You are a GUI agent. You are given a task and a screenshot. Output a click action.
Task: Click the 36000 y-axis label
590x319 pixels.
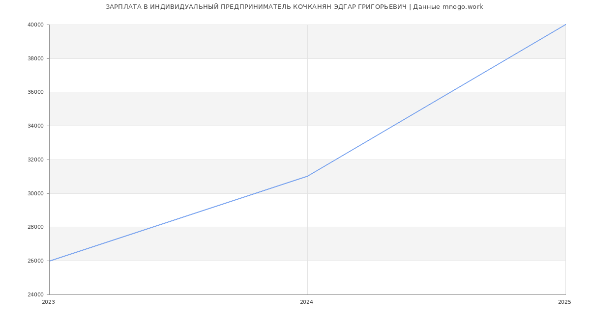(x=36, y=92)
